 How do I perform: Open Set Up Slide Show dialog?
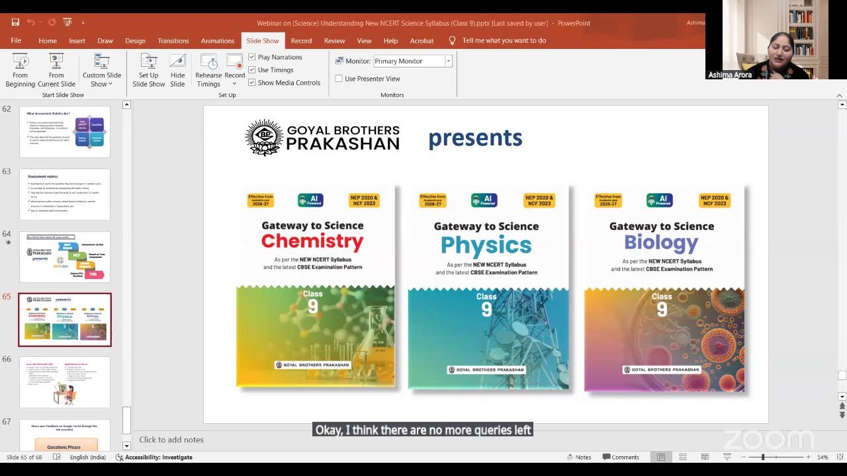[148, 71]
